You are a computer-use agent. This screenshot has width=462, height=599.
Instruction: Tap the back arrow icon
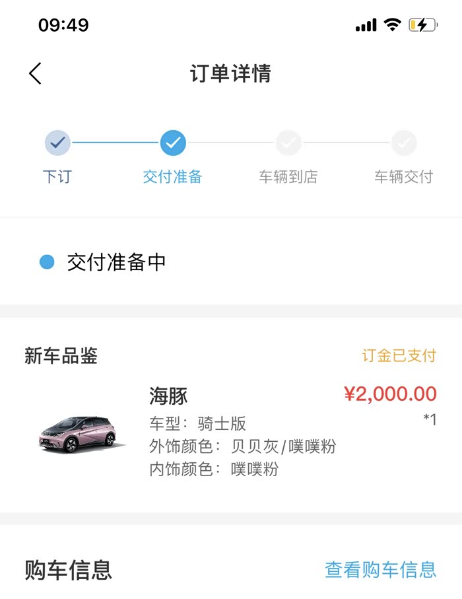tap(36, 73)
